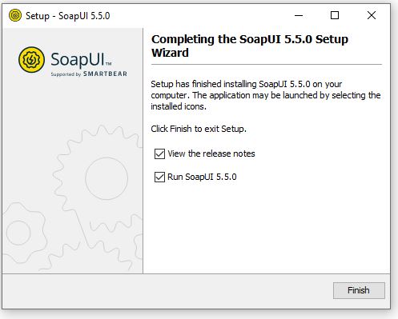398x319 pixels.
Task: Maximize the setup window
Action: (x=335, y=15)
